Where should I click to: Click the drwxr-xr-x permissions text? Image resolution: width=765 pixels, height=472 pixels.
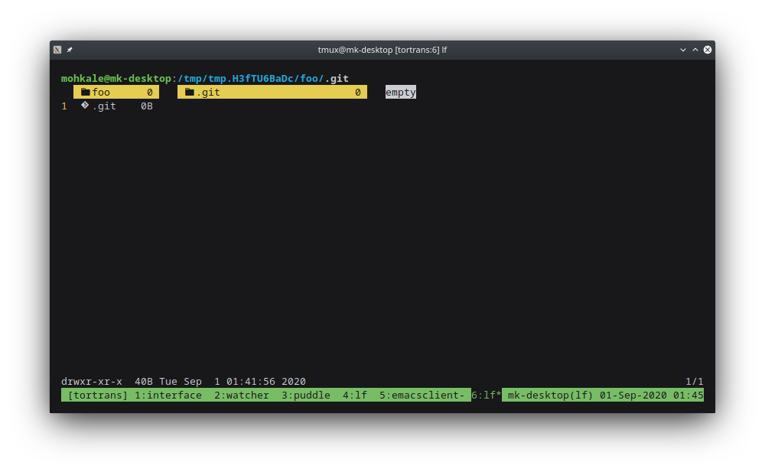point(92,381)
